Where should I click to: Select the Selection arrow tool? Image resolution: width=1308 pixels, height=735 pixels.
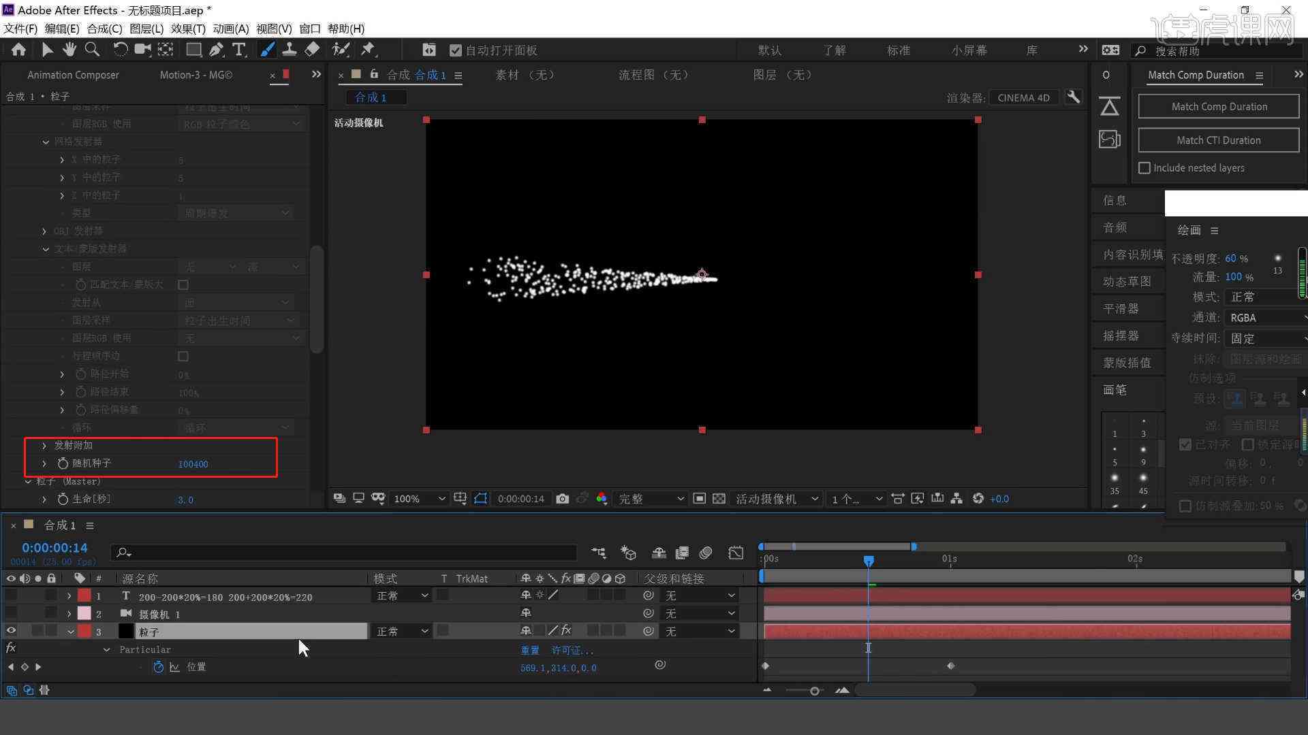(x=47, y=50)
